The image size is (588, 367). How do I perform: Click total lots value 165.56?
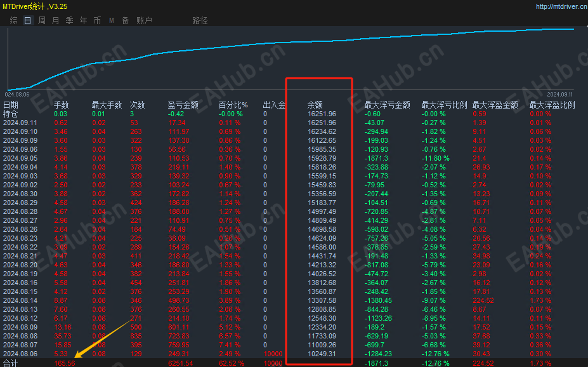65,363
